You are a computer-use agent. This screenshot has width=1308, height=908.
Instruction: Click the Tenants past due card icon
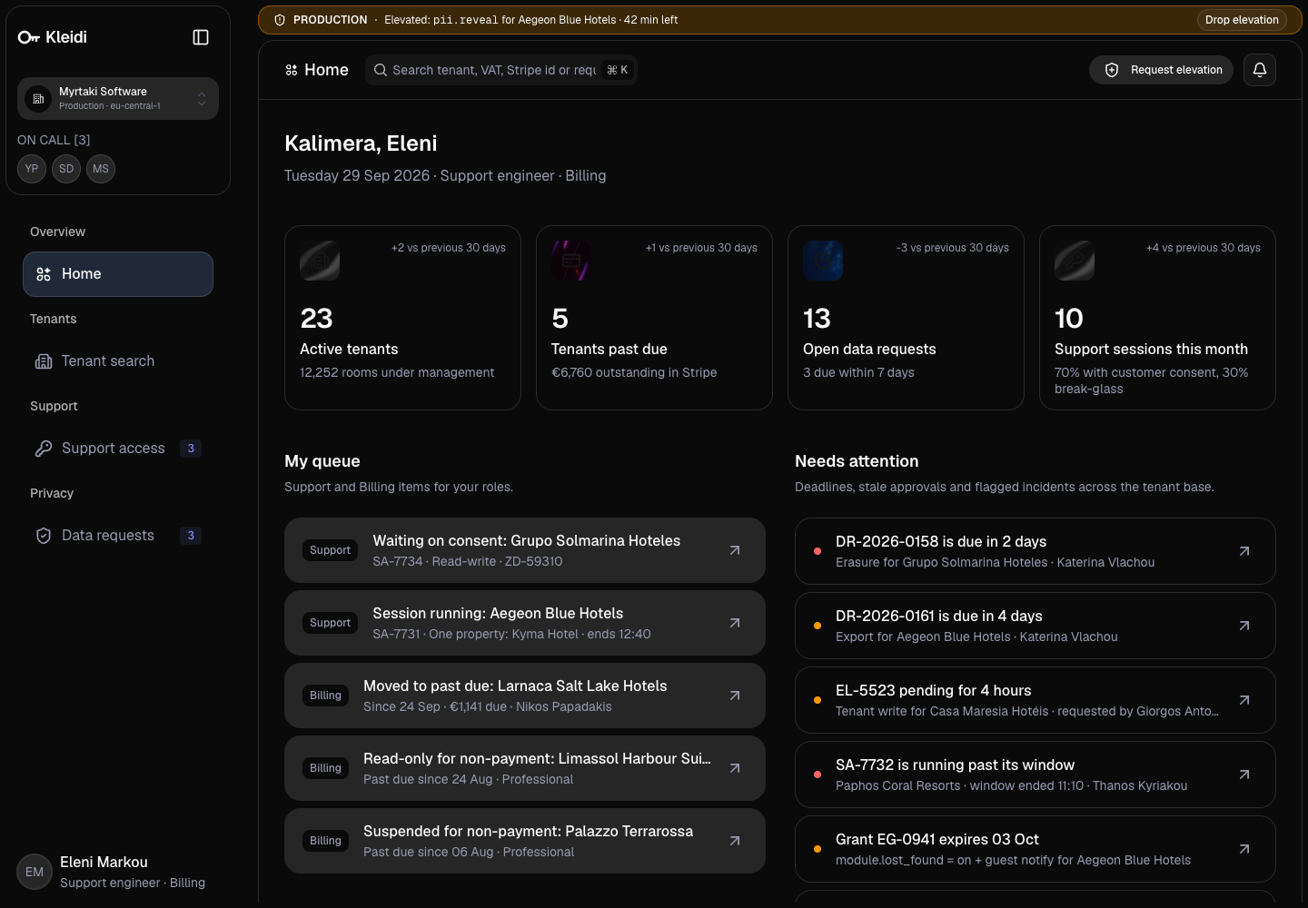coord(571,261)
